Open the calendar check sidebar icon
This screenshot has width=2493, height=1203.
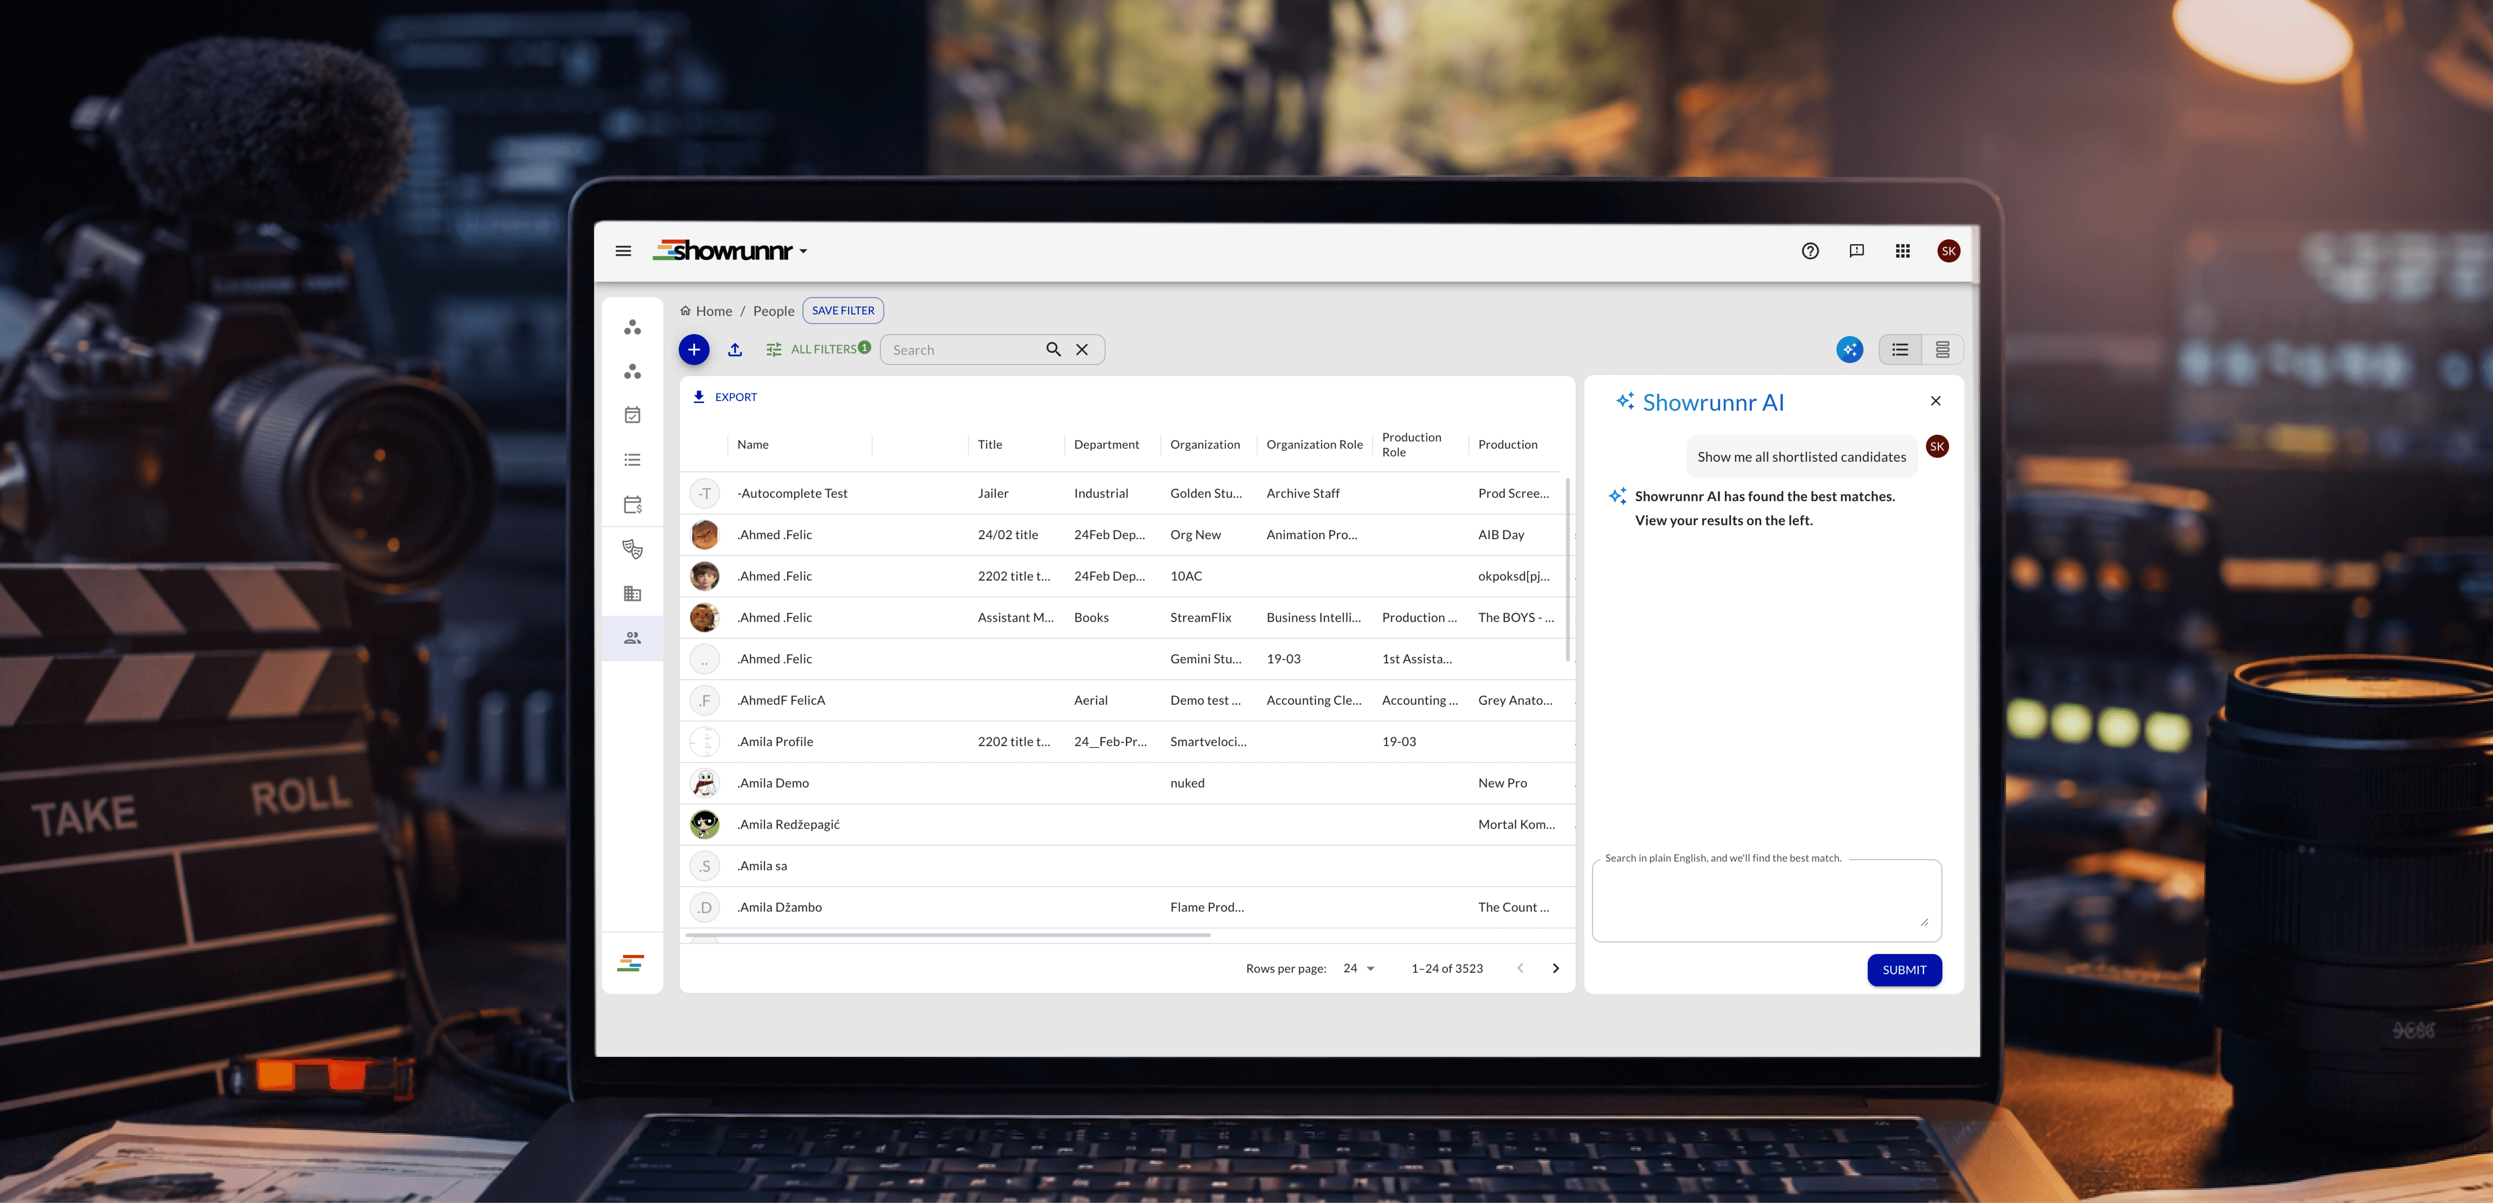click(633, 415)
